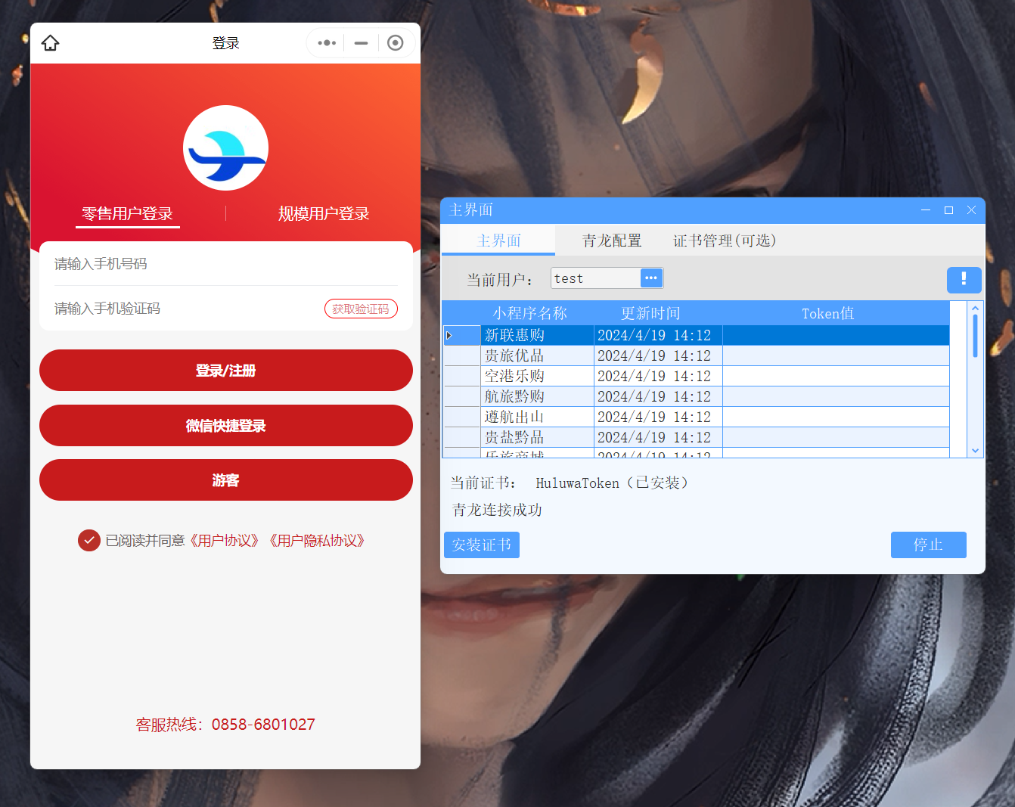This screenshot has height=807, width=1015.
Task: Click the Token cell of 贵旅优品
Action: [x=836, y=355]
